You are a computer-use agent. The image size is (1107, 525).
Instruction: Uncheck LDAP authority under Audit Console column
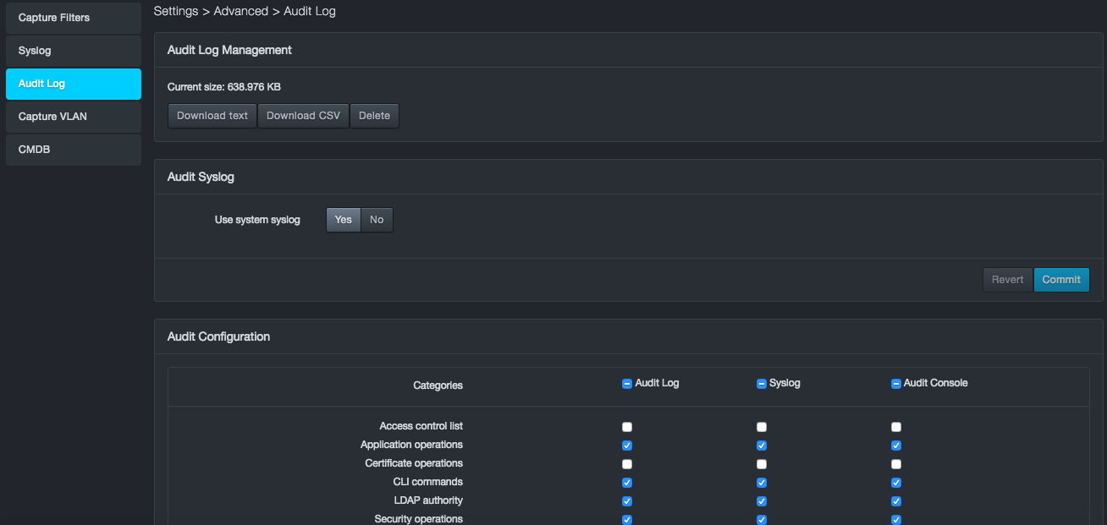(896, 501)
